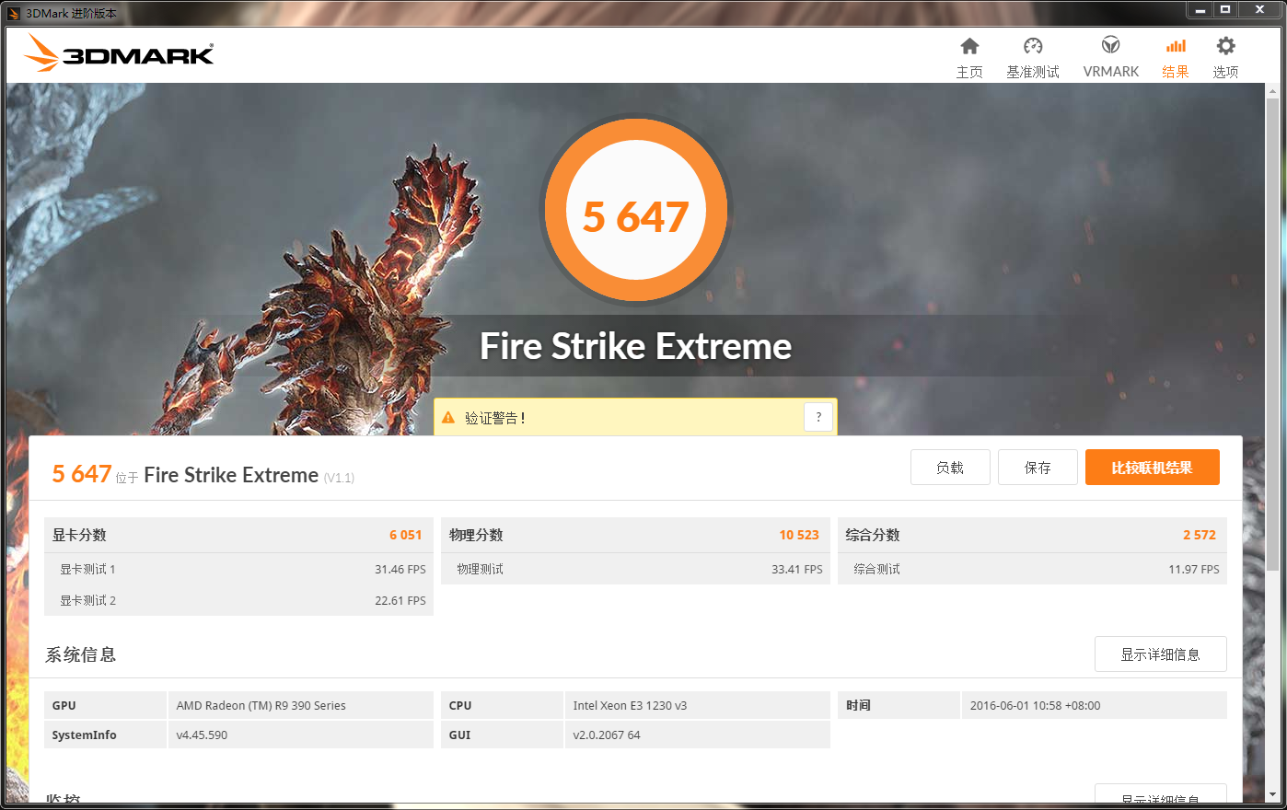Open the 基准测试 benchmarks gauge icon
This screenshot has height=810, width=1287.
pos(1033,46)
